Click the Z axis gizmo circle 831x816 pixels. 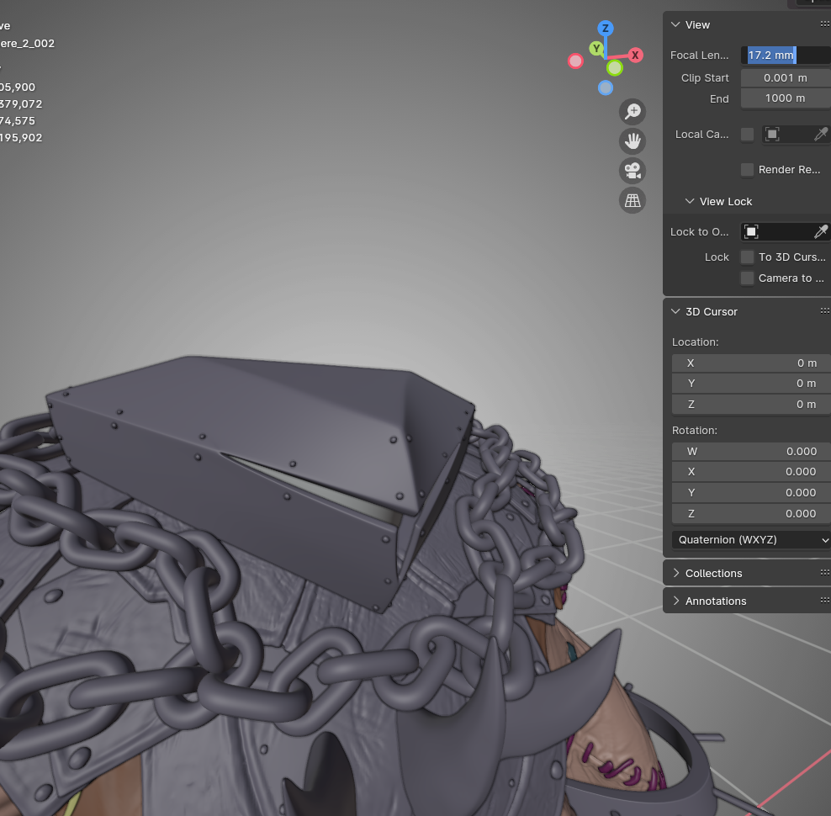(x=606, y=28)
